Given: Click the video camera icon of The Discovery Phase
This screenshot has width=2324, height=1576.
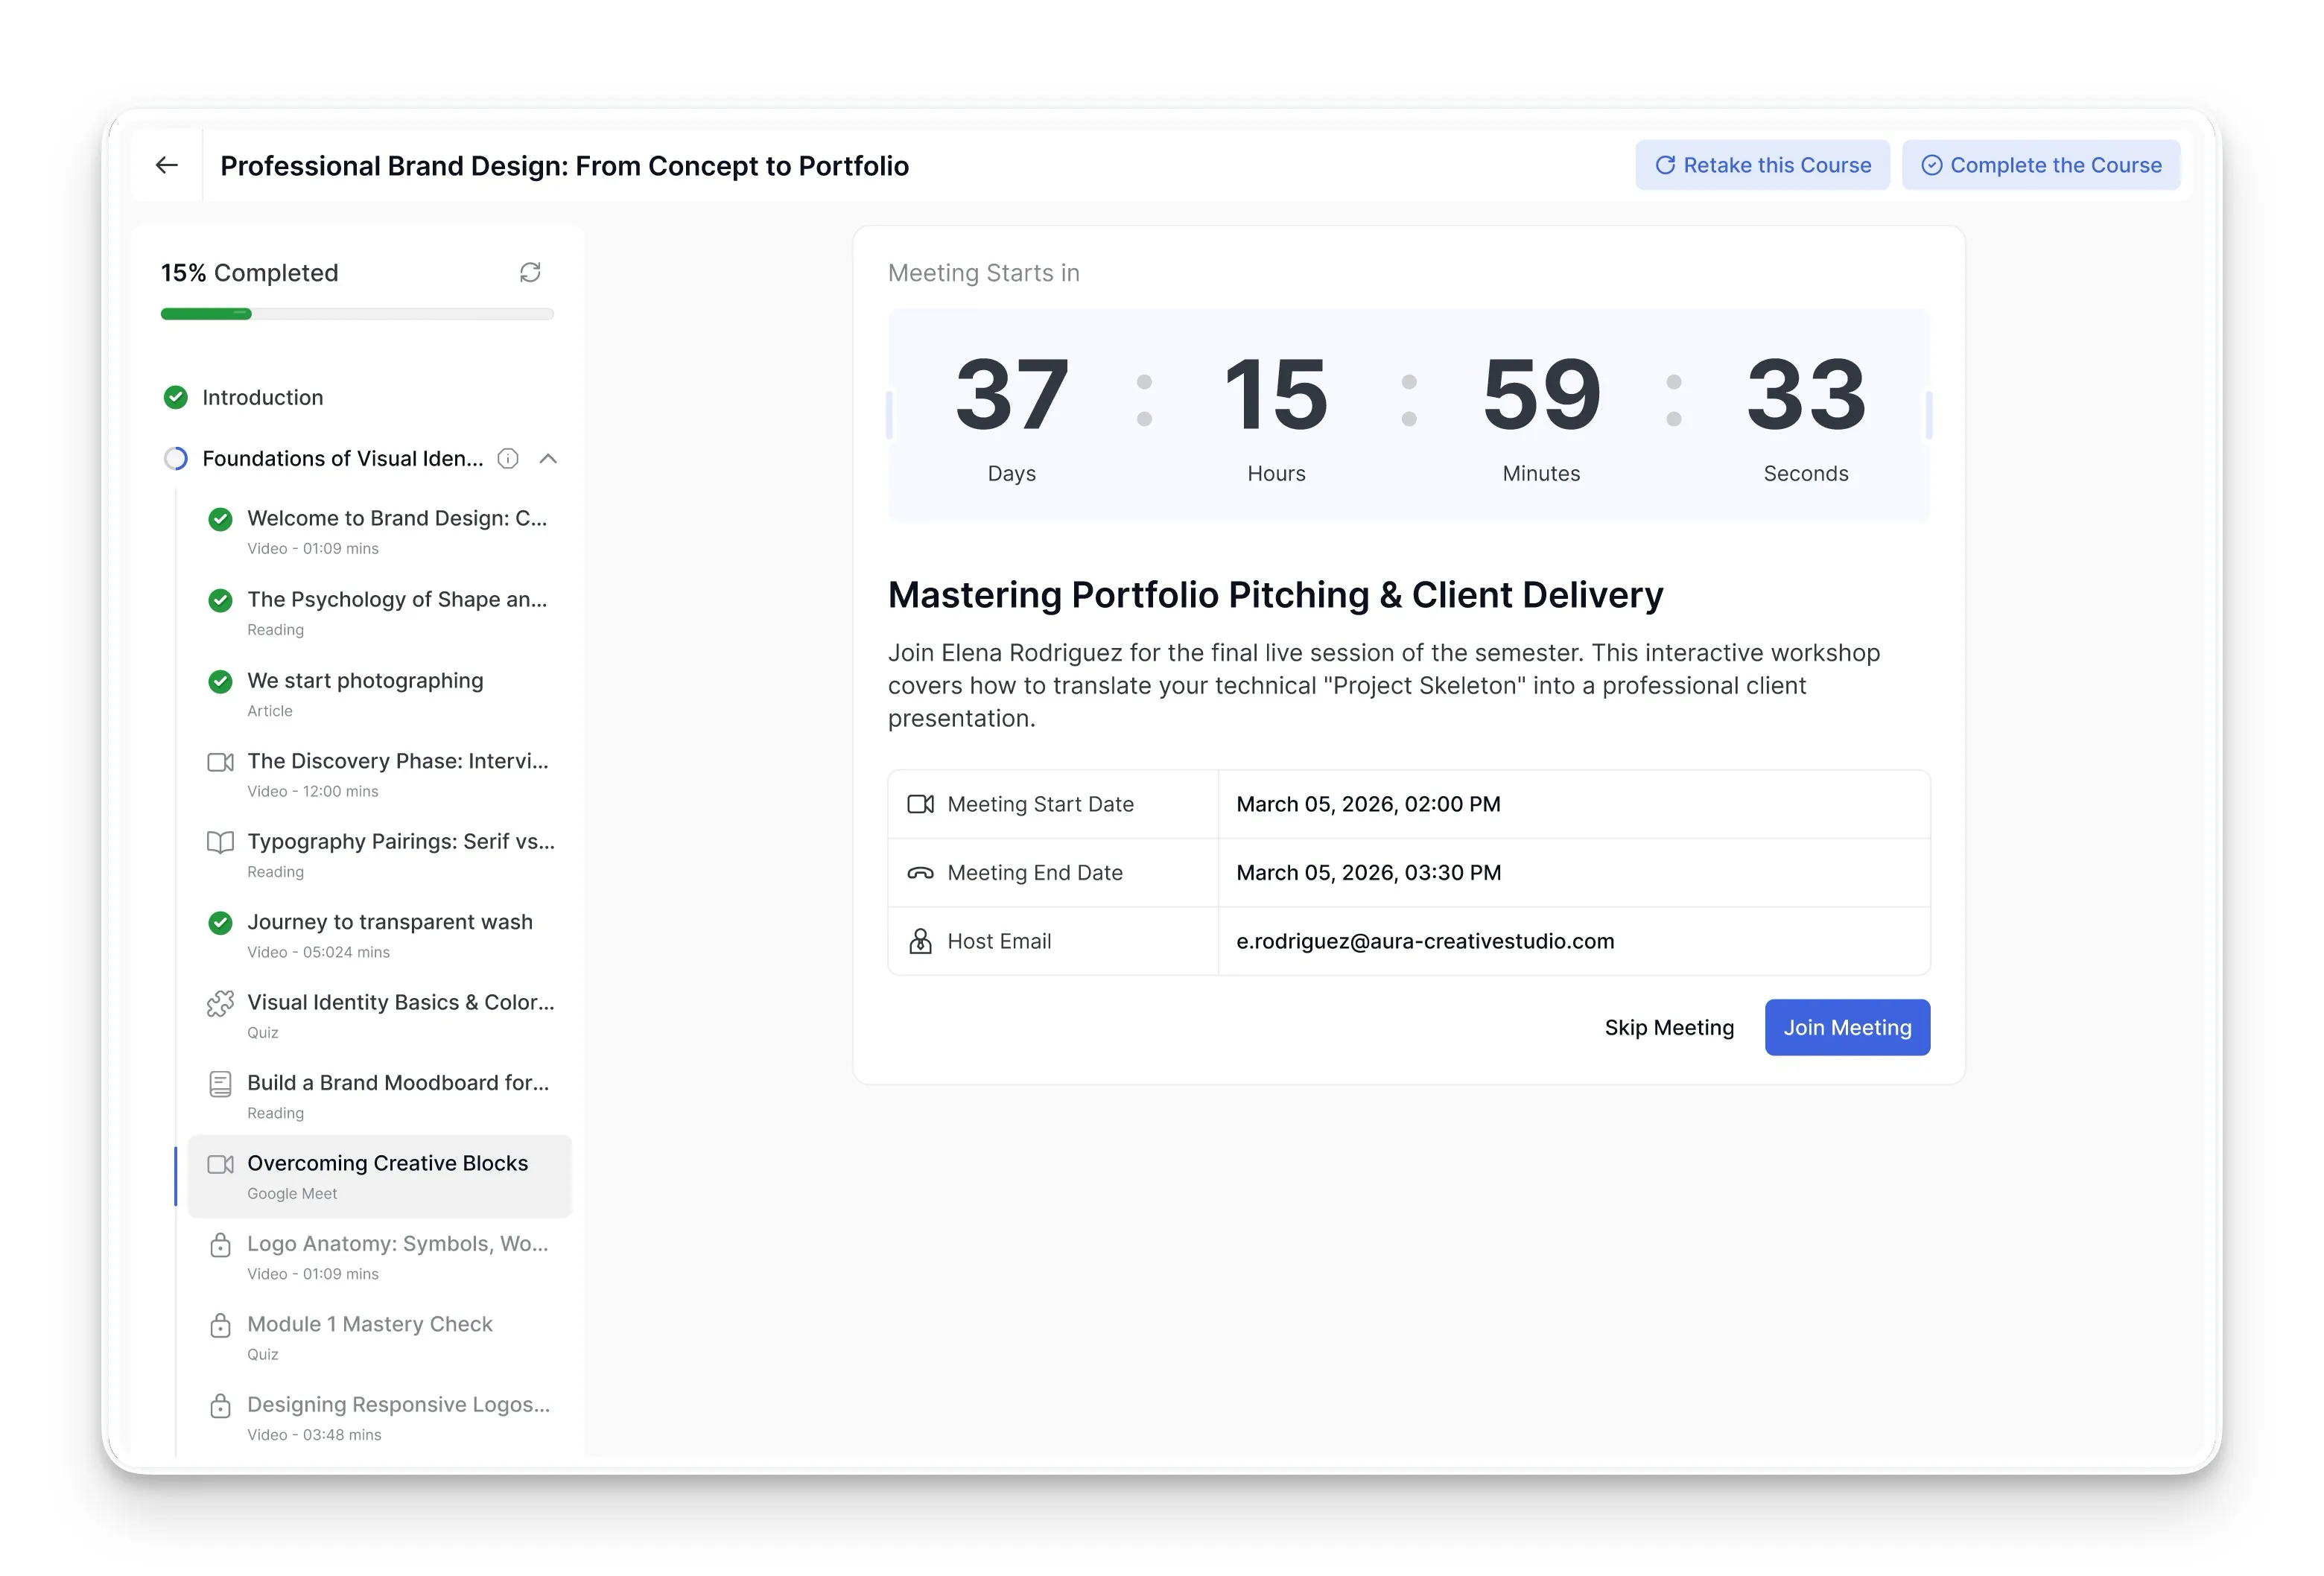Looking at the screenshot, I should tap(220, 761).
